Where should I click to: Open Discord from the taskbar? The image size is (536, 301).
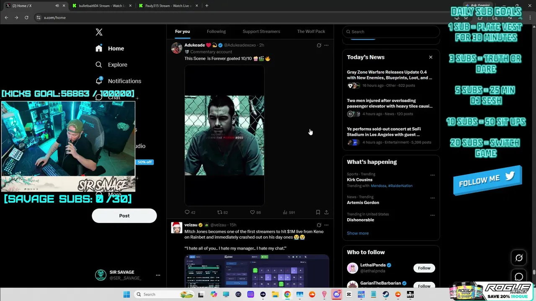pyautogui.click(x=337, y=294)
